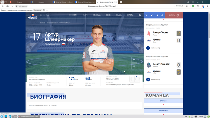Switch to Ответы Mail.ru: Какой tab
The width and height of the screenshot is (210, 118).
(x=85, y=2)
